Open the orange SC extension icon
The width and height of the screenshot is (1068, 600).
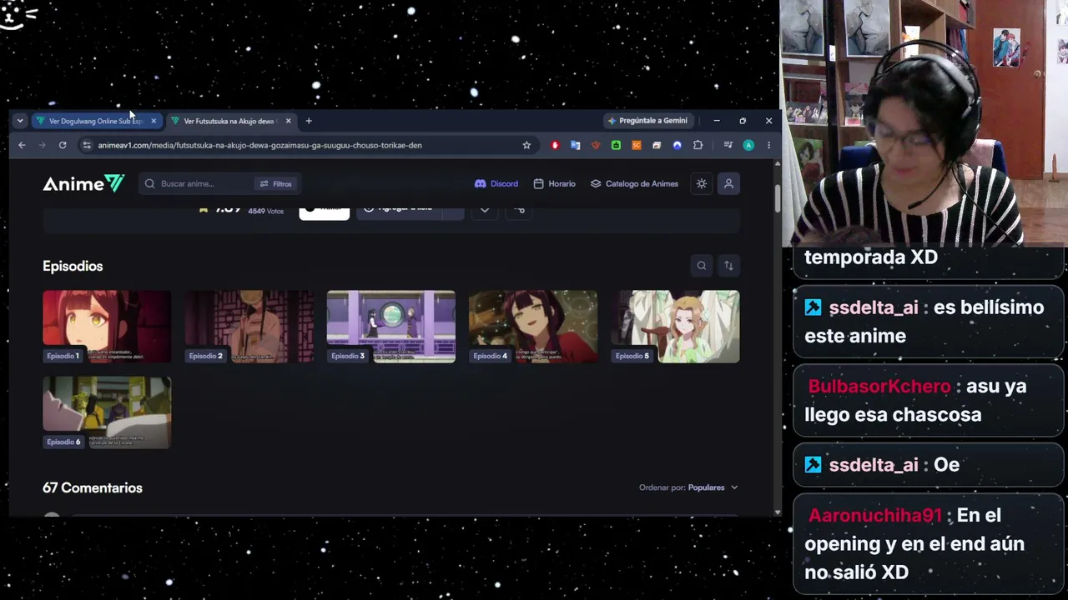[636, 145]
